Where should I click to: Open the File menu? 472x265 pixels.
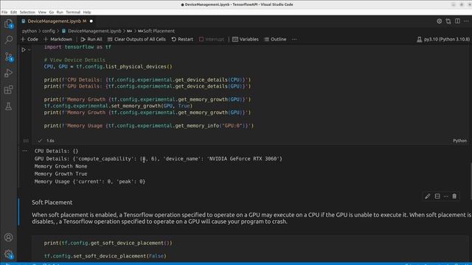click(4, 13)
